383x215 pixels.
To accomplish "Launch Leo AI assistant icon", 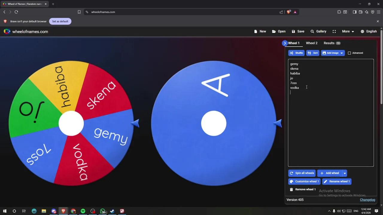I will pyautogui.click(x=367, y=12).
